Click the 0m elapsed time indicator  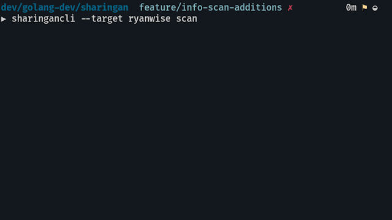tap(351, 8)
